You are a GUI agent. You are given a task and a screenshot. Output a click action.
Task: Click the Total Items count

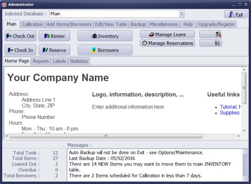coord(55,158)
